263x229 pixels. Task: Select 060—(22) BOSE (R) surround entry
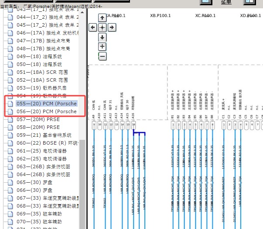pyautogui.click(x=48, y=143)
